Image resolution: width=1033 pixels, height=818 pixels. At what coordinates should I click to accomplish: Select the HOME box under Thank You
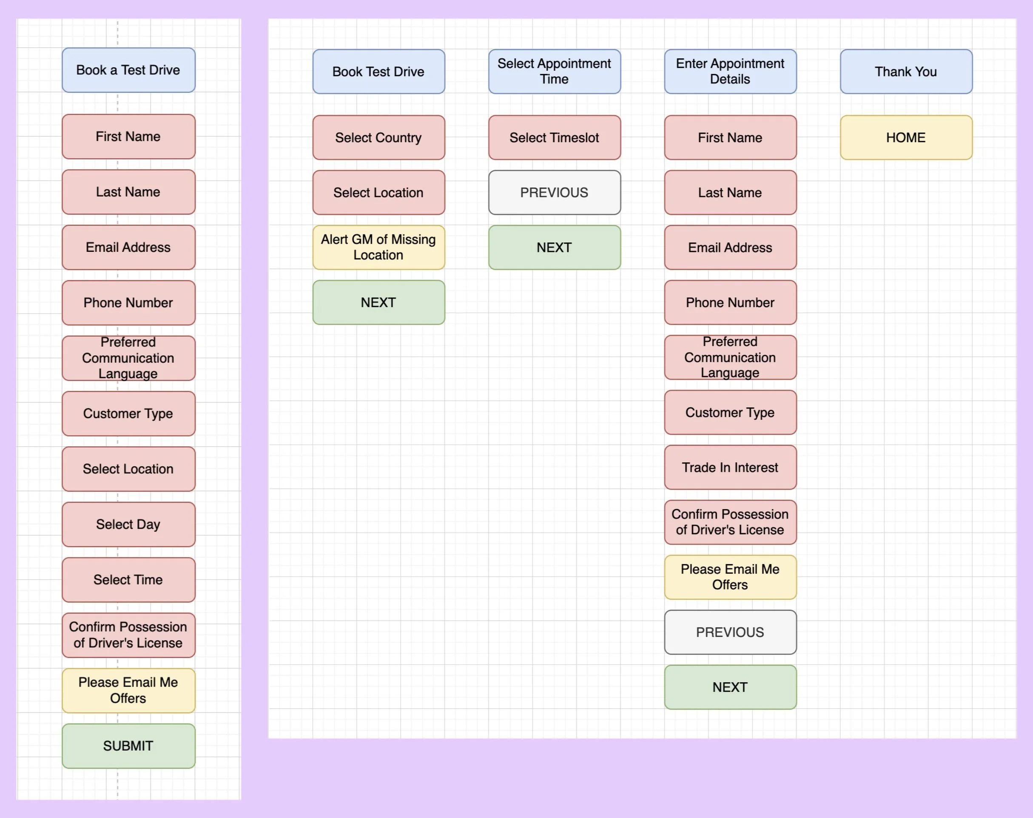click(906, 137)
